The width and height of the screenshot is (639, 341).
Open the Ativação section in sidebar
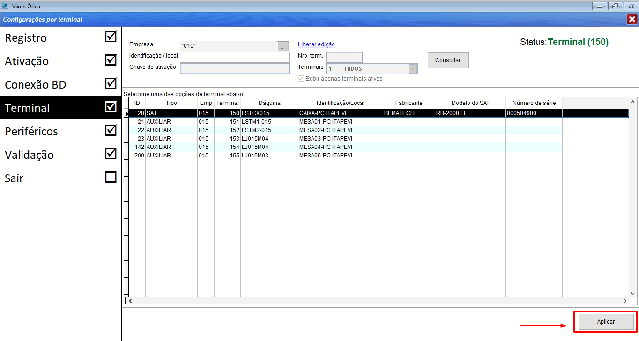point(27,61)
